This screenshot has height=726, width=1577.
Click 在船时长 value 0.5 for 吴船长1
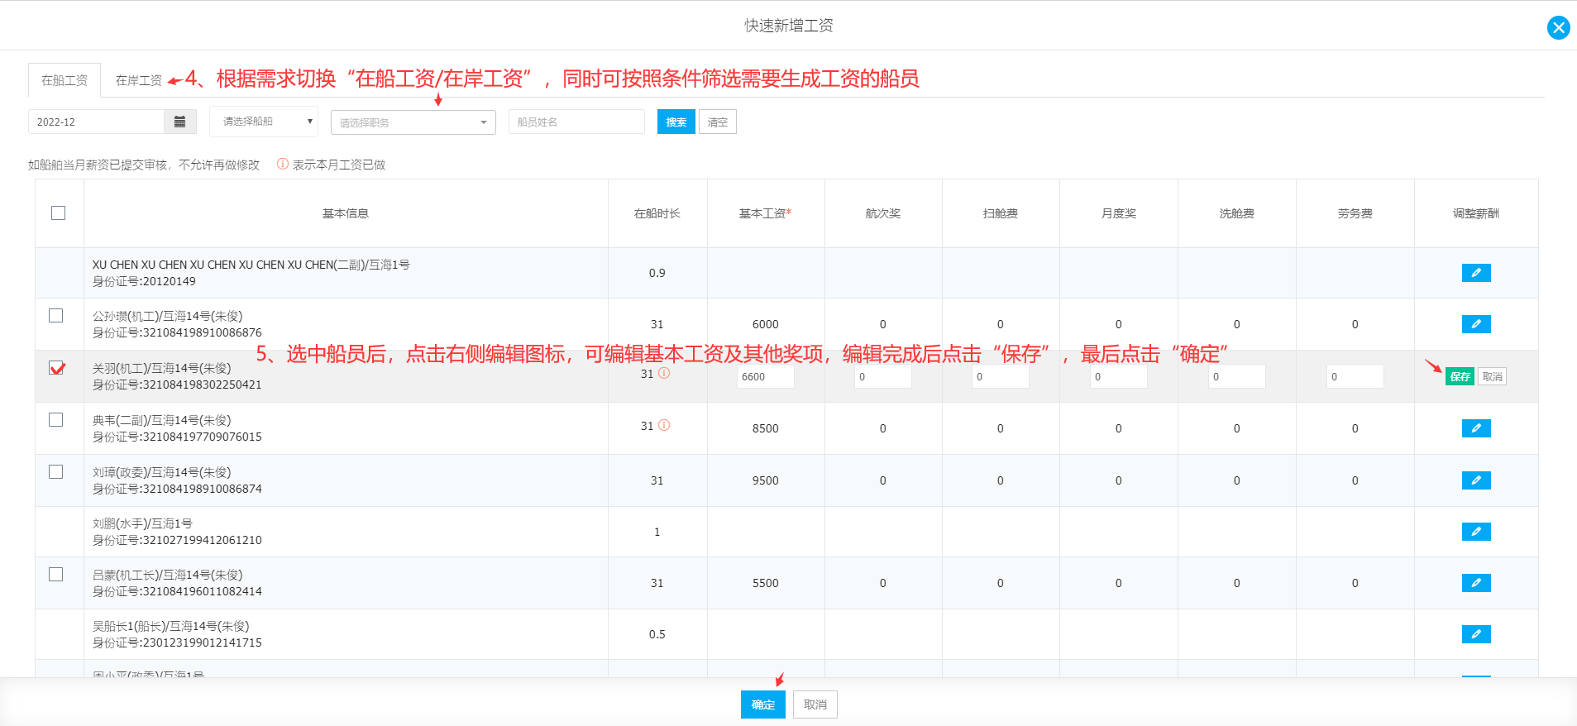click(x=657, y=634)
